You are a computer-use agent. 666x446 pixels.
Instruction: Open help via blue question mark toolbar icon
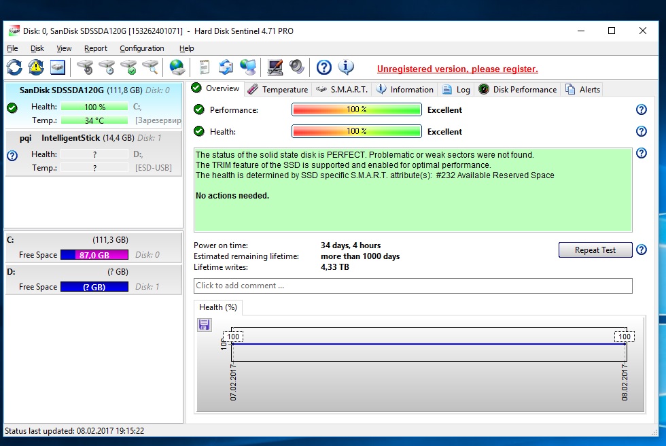tap(324, 67)
